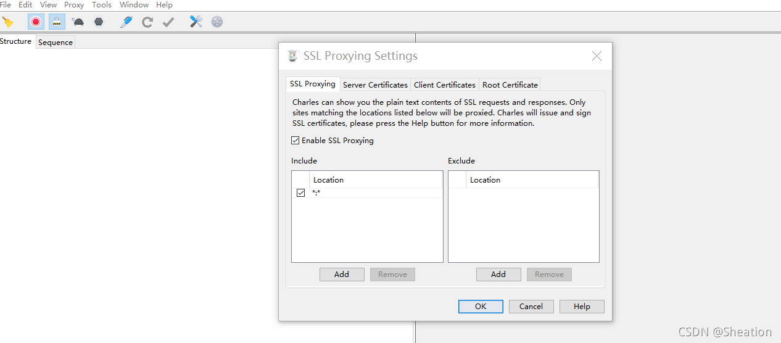Open the Tools menu
781x343 pixels.
[102, 4]
